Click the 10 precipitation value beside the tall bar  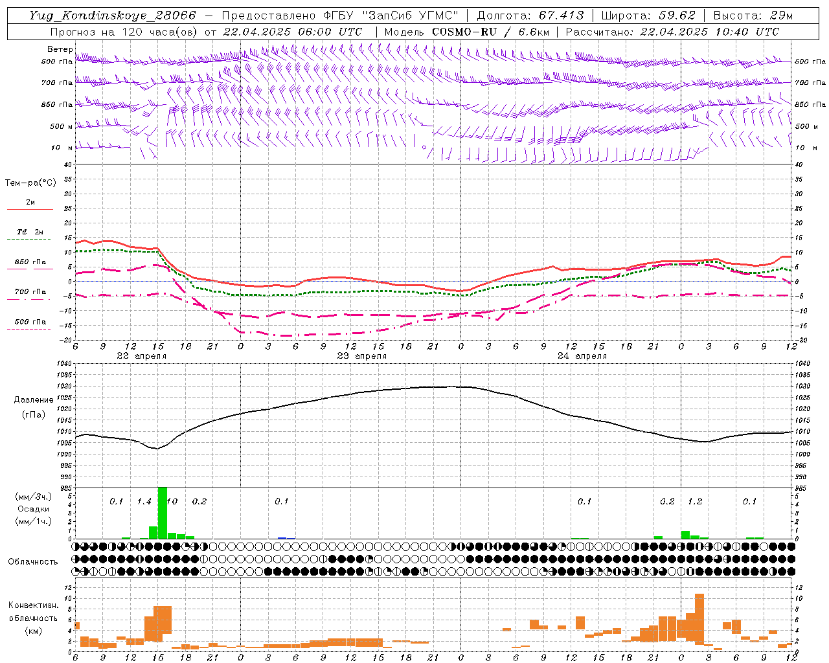click(x=172, y=501)
